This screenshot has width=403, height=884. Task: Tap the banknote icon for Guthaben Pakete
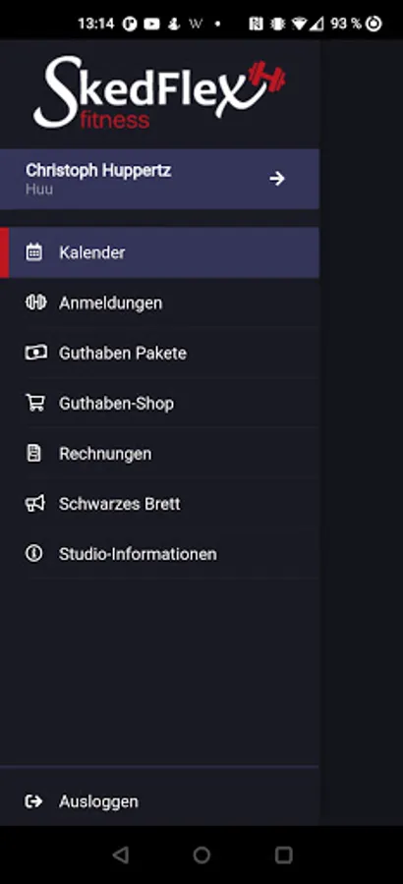click(x=35, y=353)
